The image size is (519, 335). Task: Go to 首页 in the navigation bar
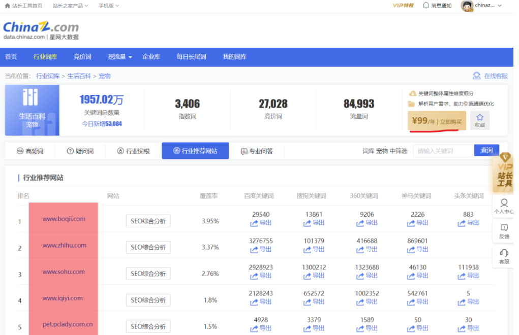click(11, 57)
